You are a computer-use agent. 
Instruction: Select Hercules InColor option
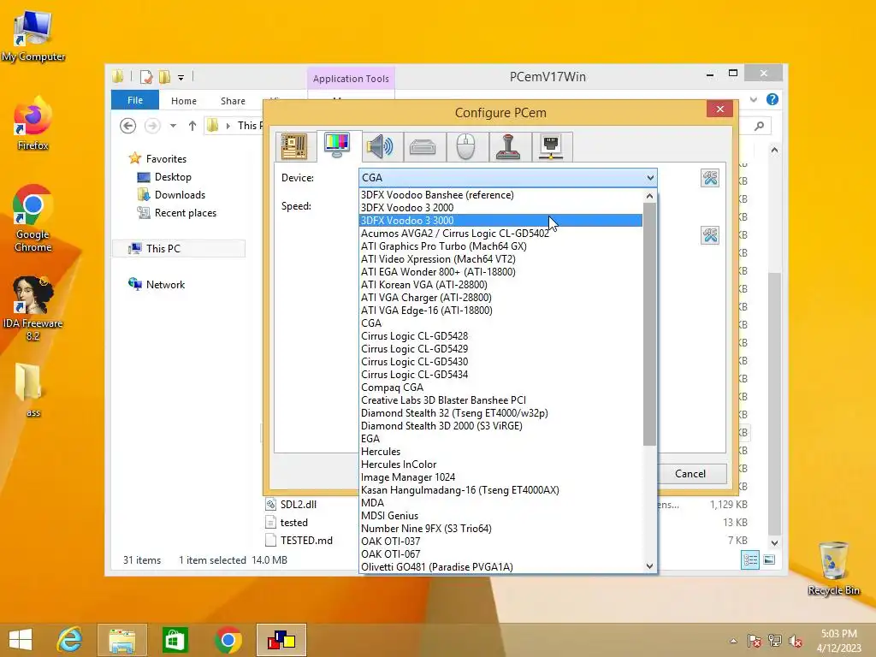coord(500,465)
